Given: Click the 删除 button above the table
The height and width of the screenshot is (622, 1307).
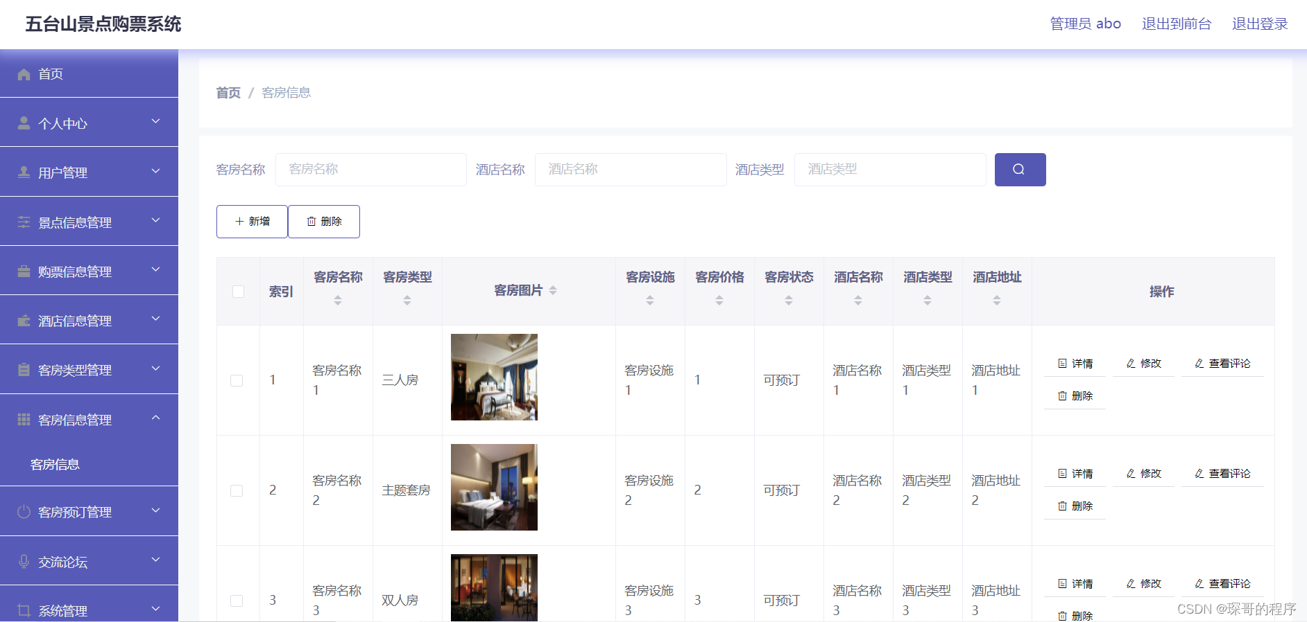Looking at the screenshot, I should (324, 222).
